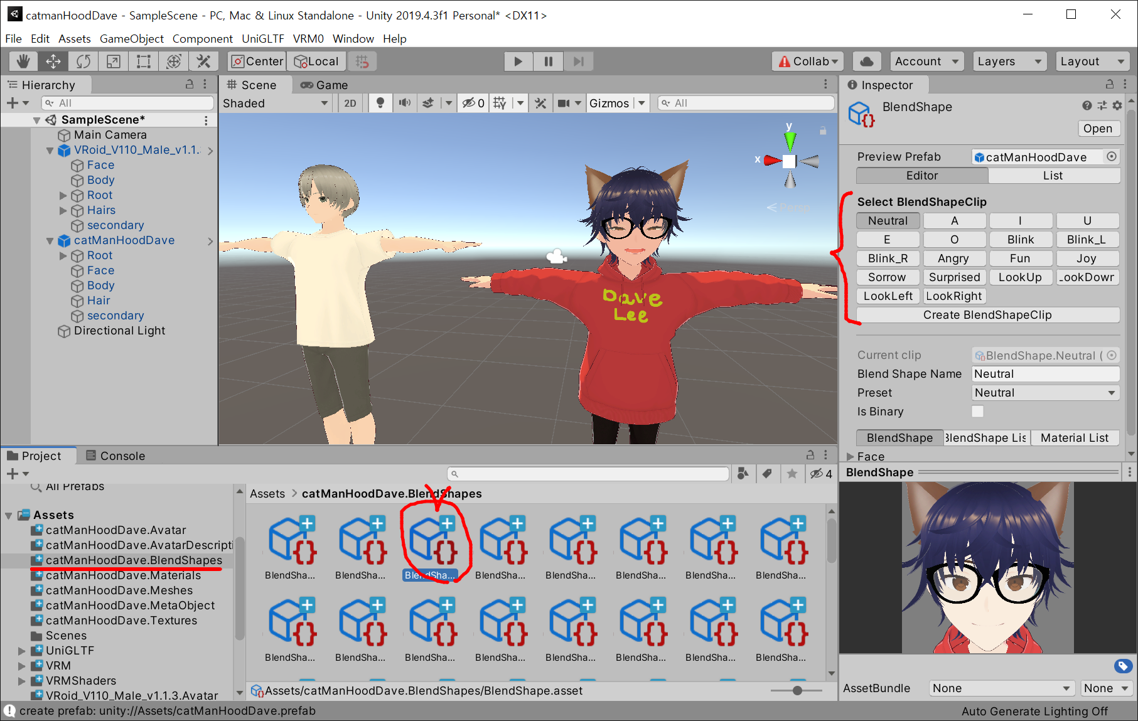Click the Blend Shape Name field

point(1045,374)
